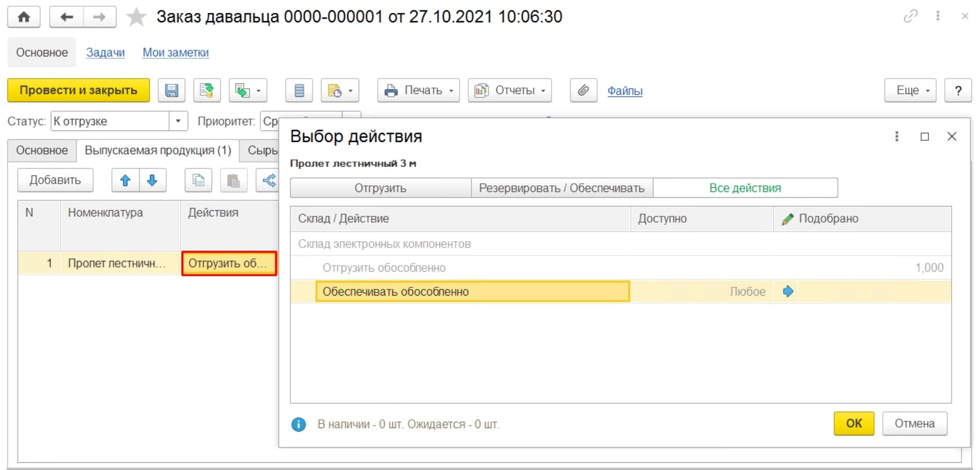Viewport: 977px width, 470px height.
Task: Add document to favorites with star icon
Action: (x=136, y=17)
